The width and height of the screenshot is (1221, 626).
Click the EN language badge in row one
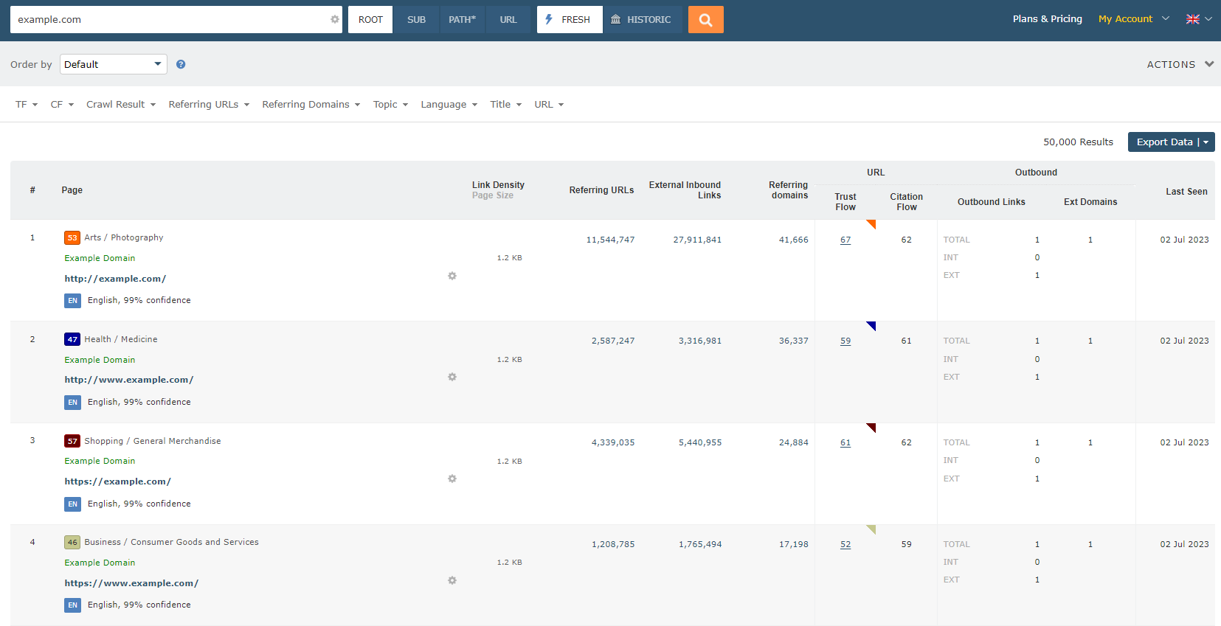click(x=72, y=301)
